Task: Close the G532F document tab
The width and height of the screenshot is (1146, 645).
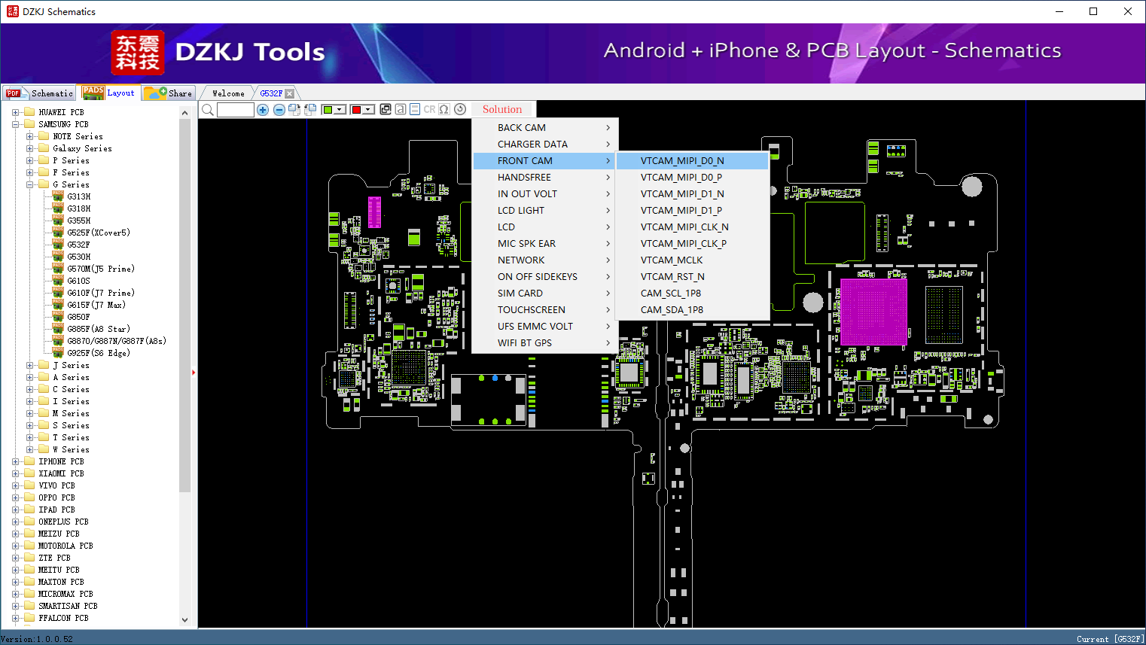Action: (x=289, y=93)
